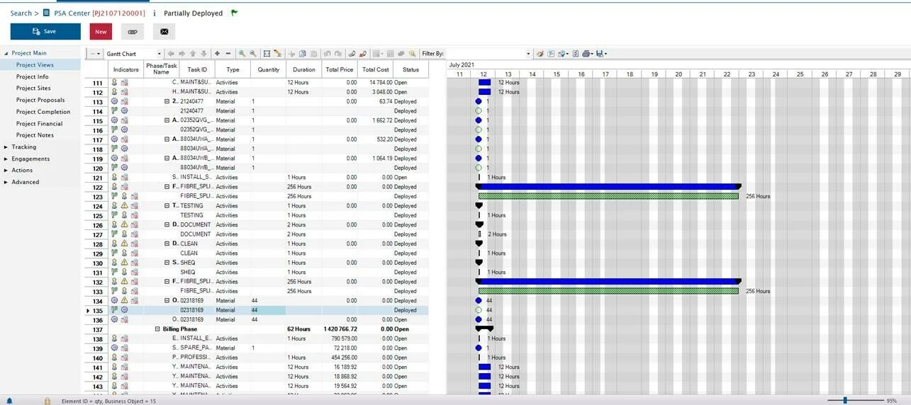The width and height of the screenshot is (911, 405).
Task: Click the Status column header
Action: coord(410,69)
